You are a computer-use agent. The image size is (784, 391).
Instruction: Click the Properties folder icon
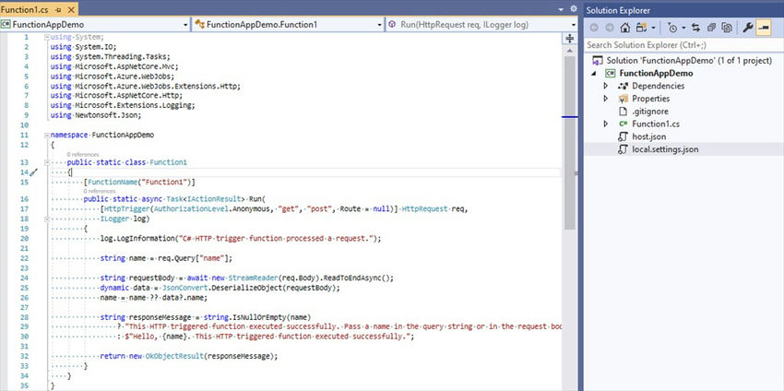[x=623, y=99]
